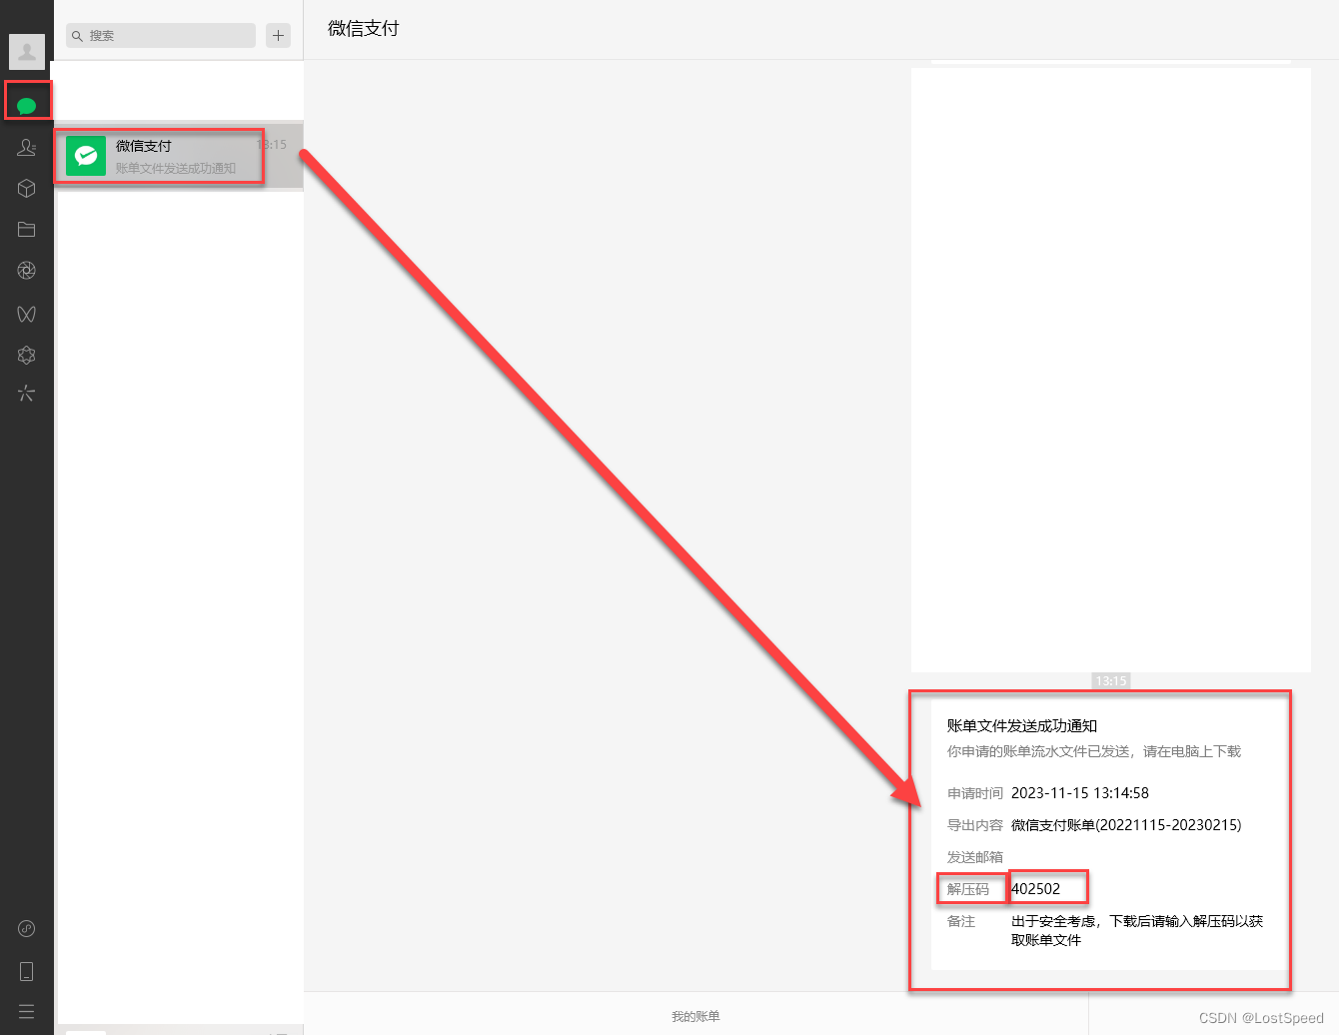Open the Favorites cube icon

[27, 188]
